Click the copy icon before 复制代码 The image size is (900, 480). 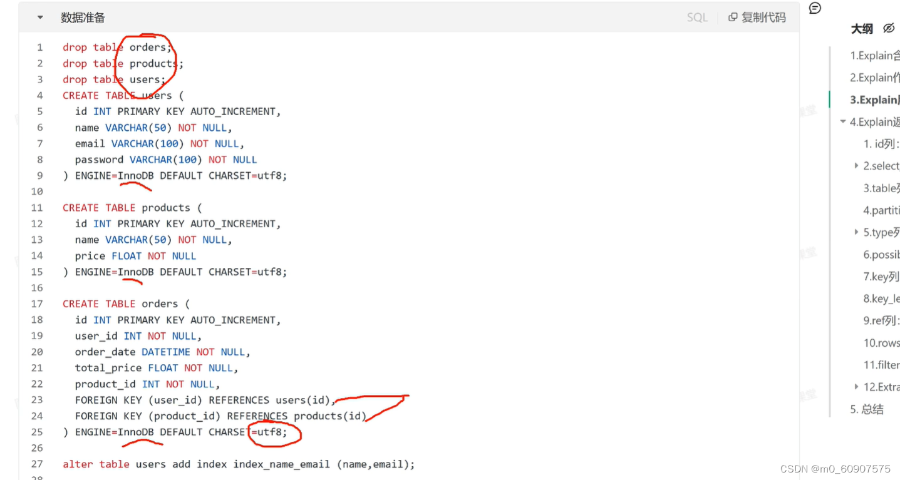pos(733,18)
